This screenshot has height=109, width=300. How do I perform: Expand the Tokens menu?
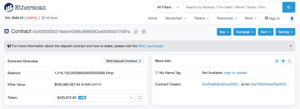tap(201, 18)
